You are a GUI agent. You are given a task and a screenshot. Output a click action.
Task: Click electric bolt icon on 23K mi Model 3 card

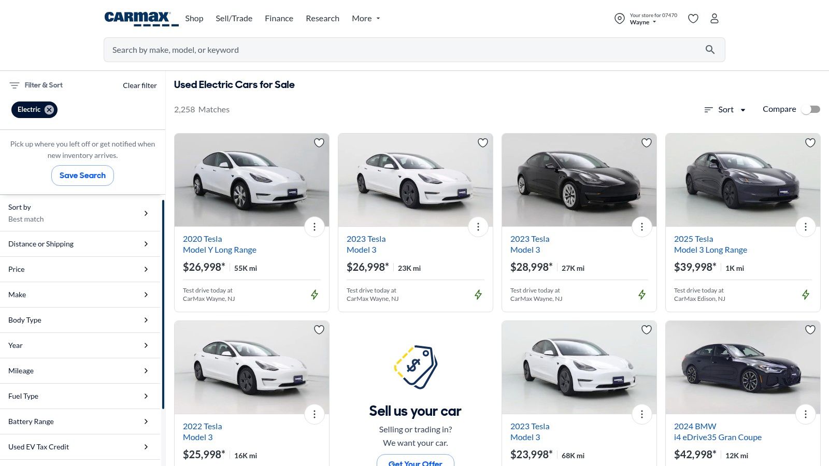pyautogui.click(x=478, y=295)
